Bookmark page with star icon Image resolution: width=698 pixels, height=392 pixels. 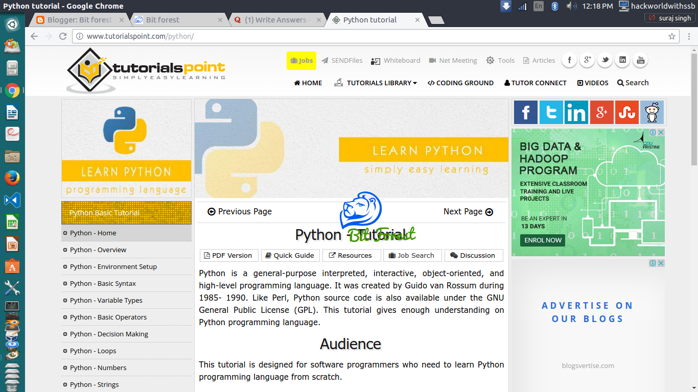pos(672,36)
